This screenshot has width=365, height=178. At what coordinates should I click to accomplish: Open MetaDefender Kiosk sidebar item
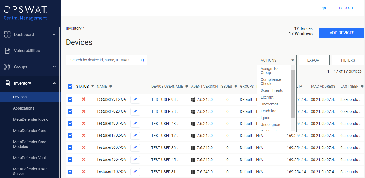pyautogui.click(x=30, y=119)
